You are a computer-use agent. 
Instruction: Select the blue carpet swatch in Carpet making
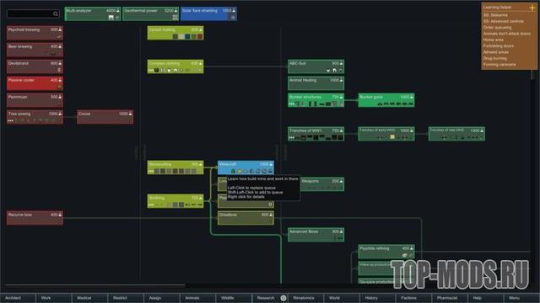click(187, 36)
